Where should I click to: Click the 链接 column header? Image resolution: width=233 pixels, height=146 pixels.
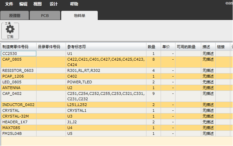click(223, 47)
